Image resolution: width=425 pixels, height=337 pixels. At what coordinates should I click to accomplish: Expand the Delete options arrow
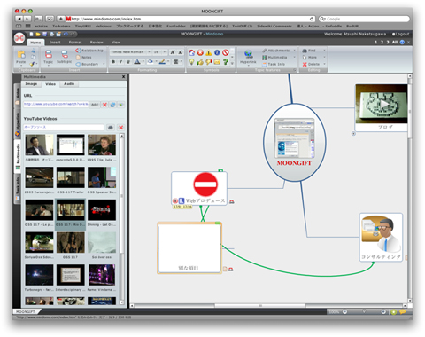(324, 64)
